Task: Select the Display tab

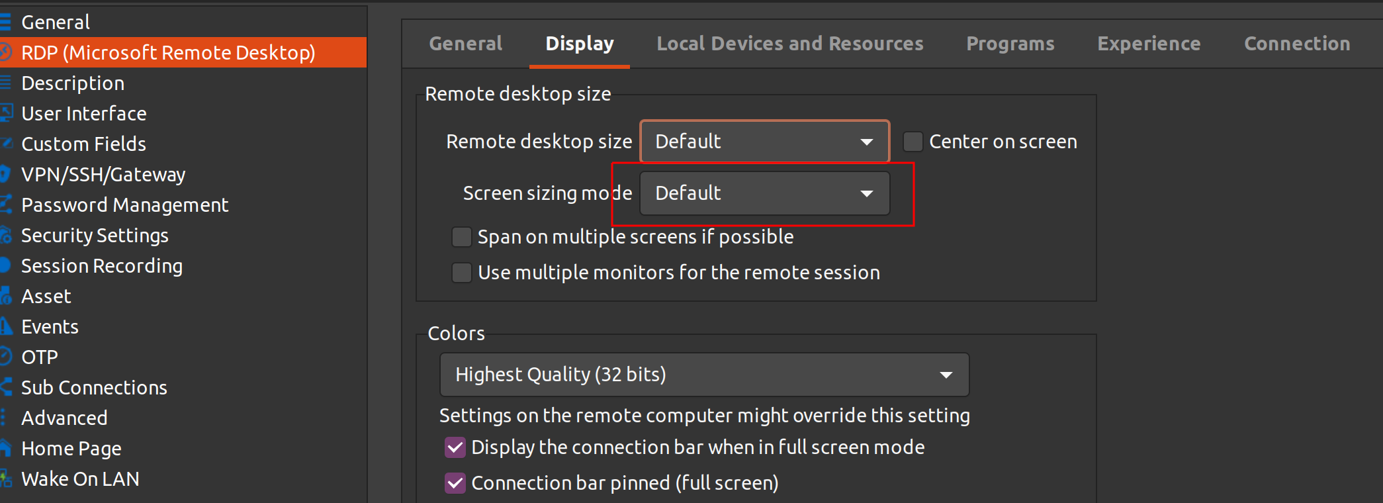Action: click(x=580, y=44)
